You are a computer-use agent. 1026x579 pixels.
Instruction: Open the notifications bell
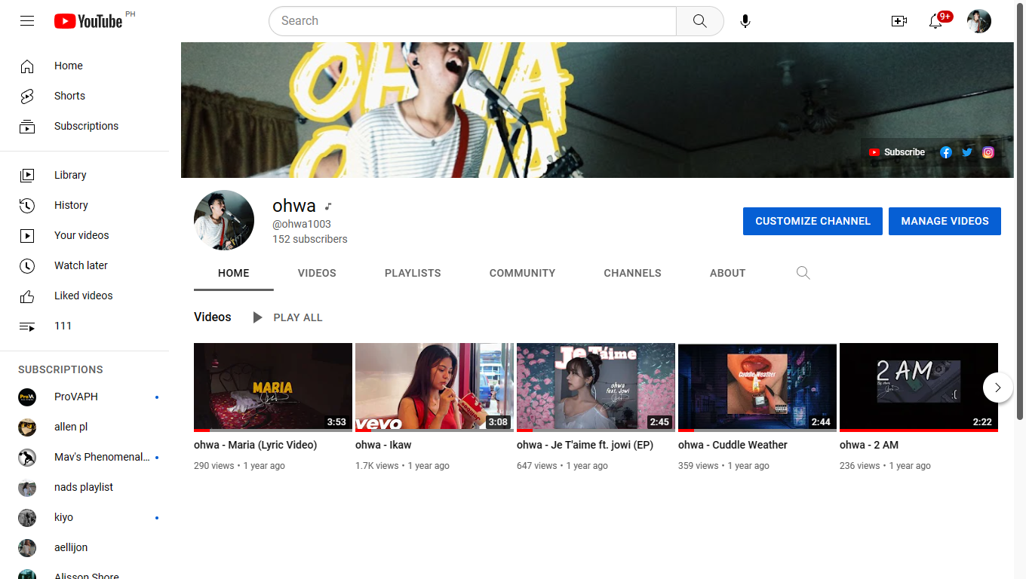(935, 21)
